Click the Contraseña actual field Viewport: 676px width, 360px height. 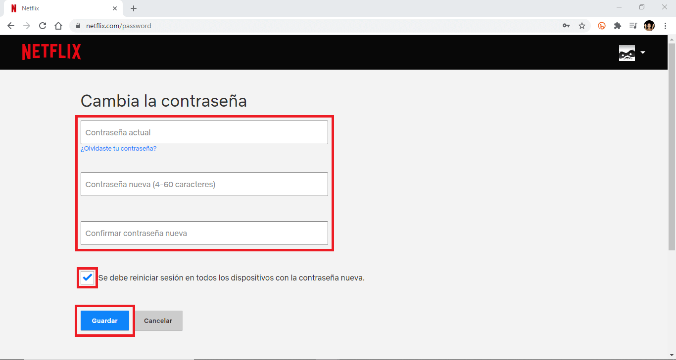(204, 132)
